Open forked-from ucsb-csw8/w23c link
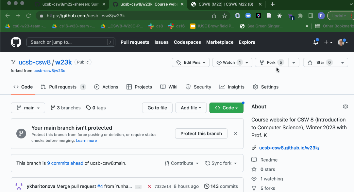Viewport: 354px width, 192px height. click(49, 71)
